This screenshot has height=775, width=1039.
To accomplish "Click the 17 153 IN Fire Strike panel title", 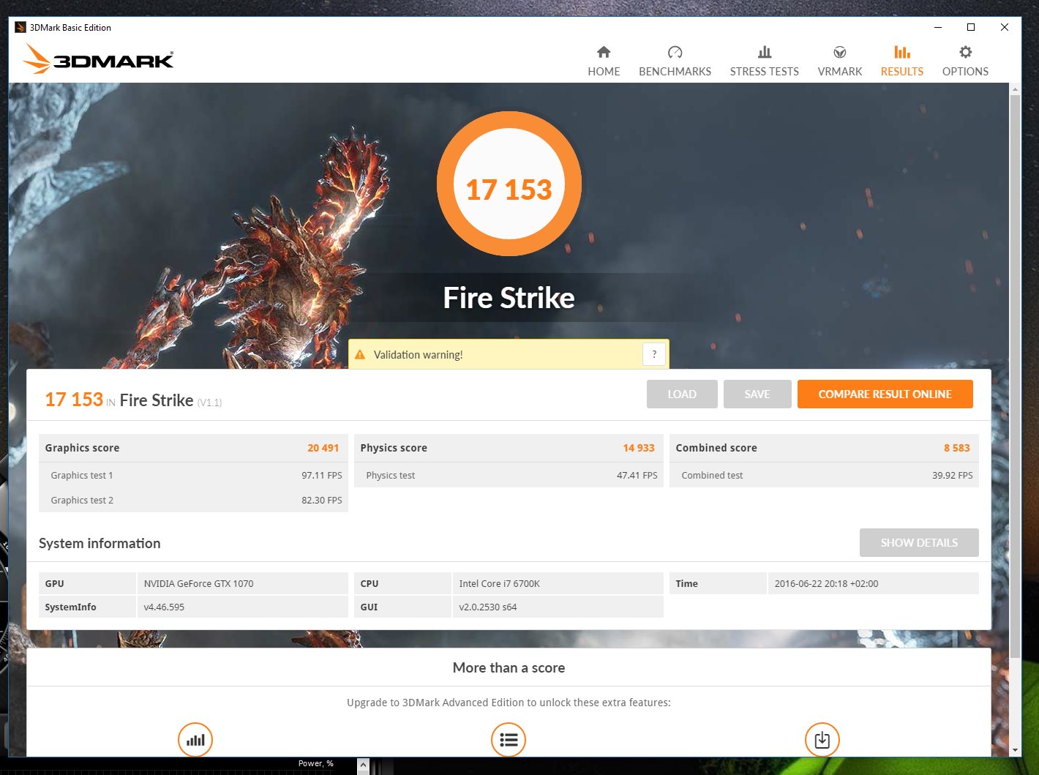I will 133,400.
